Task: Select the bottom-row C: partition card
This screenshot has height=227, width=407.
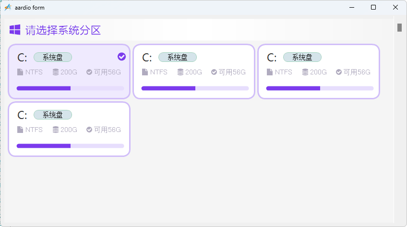Action: pos(69,129)
